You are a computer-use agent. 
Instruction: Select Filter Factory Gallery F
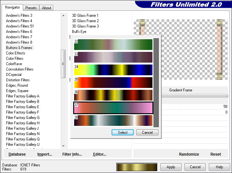(23, 112)
